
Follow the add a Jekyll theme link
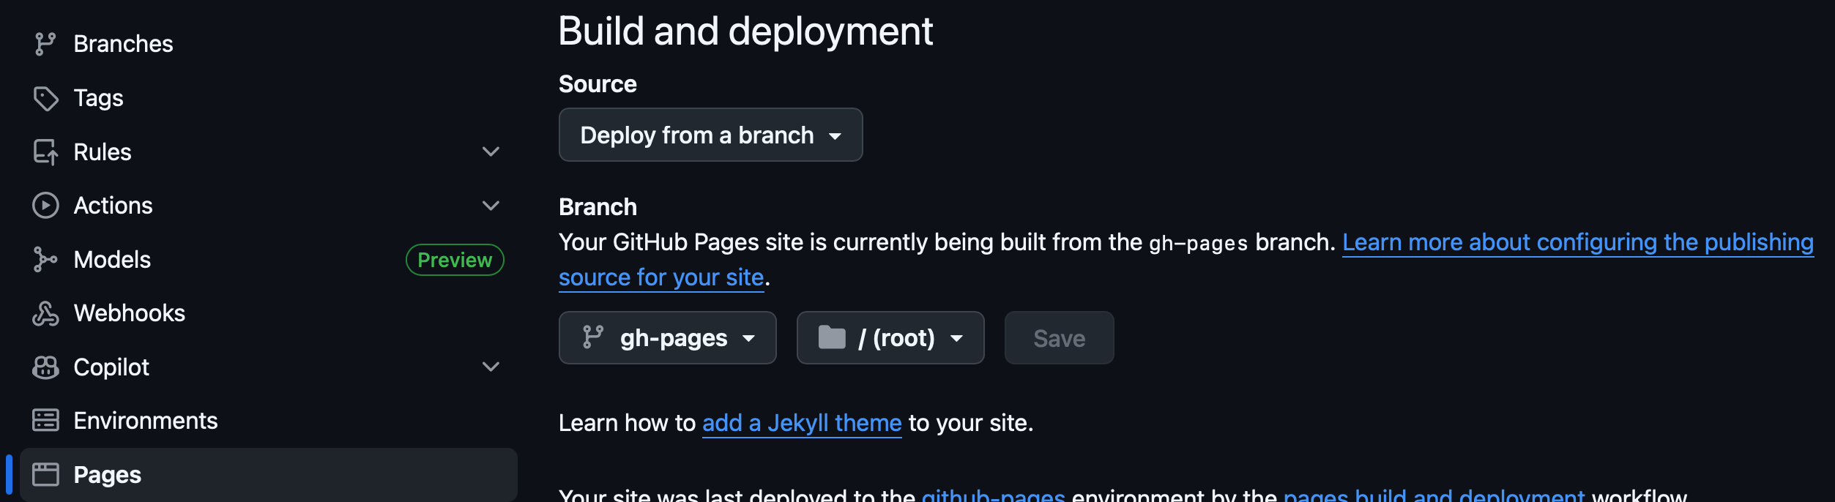(802, 423)
